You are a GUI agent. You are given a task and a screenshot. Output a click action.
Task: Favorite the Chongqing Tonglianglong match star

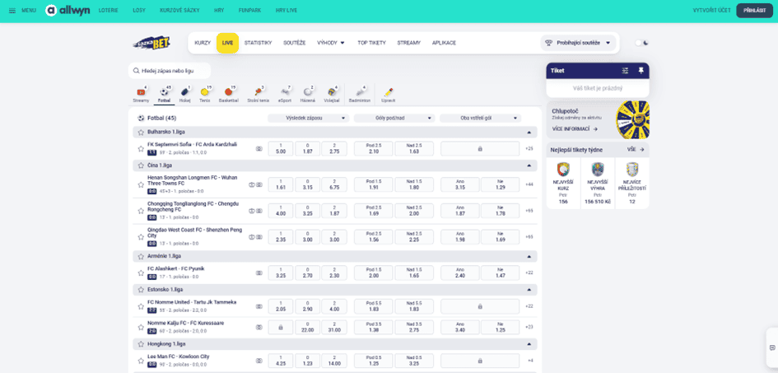[x=141, y=211]
